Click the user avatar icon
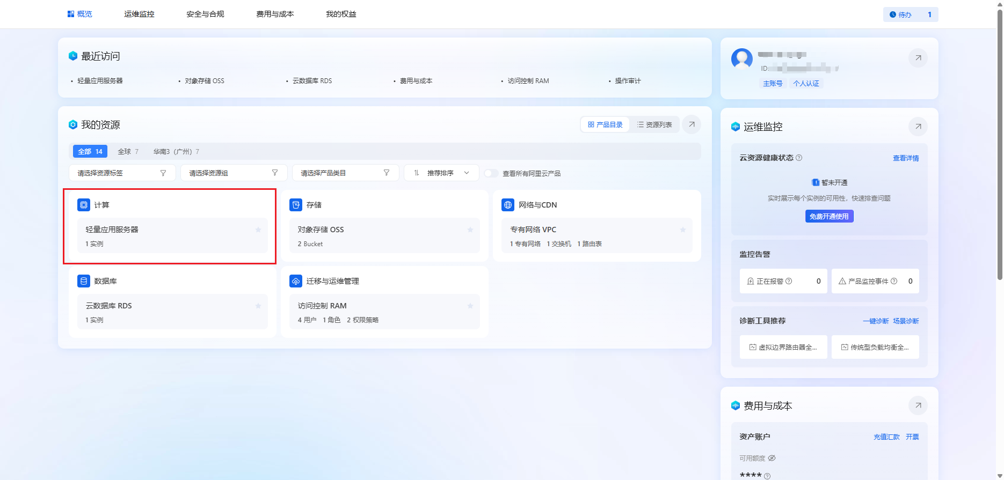Viewport: 1004px width, 480px height. click(x=741, y=58)
